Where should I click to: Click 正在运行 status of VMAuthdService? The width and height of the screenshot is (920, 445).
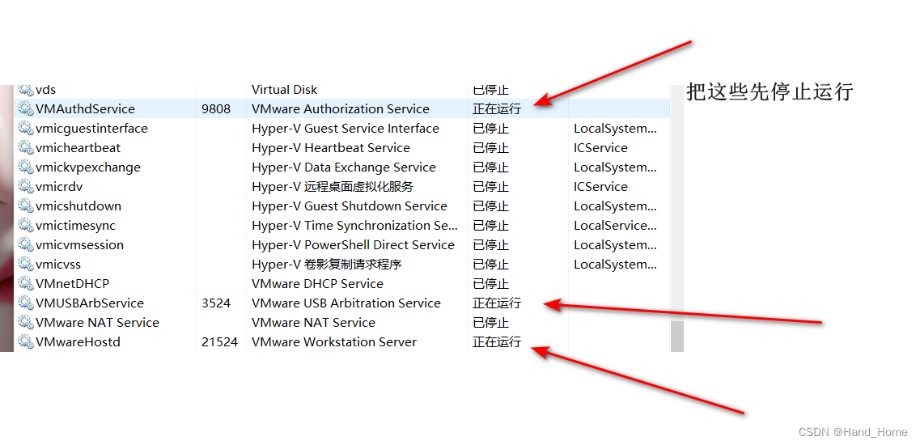(x=496, y=108)
